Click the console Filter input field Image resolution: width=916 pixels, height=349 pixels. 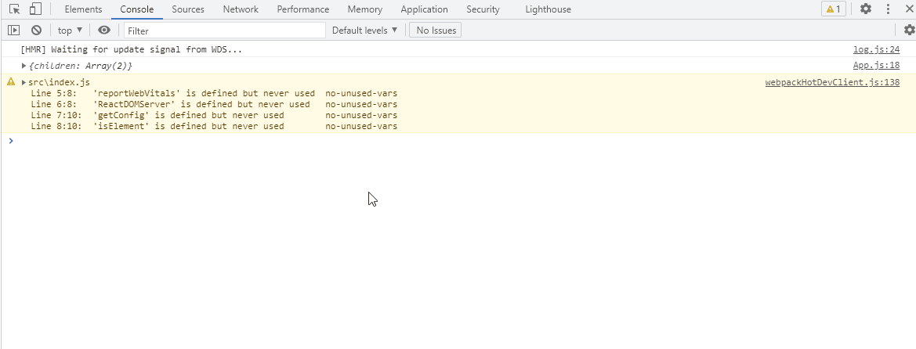[x=225, y=31]
